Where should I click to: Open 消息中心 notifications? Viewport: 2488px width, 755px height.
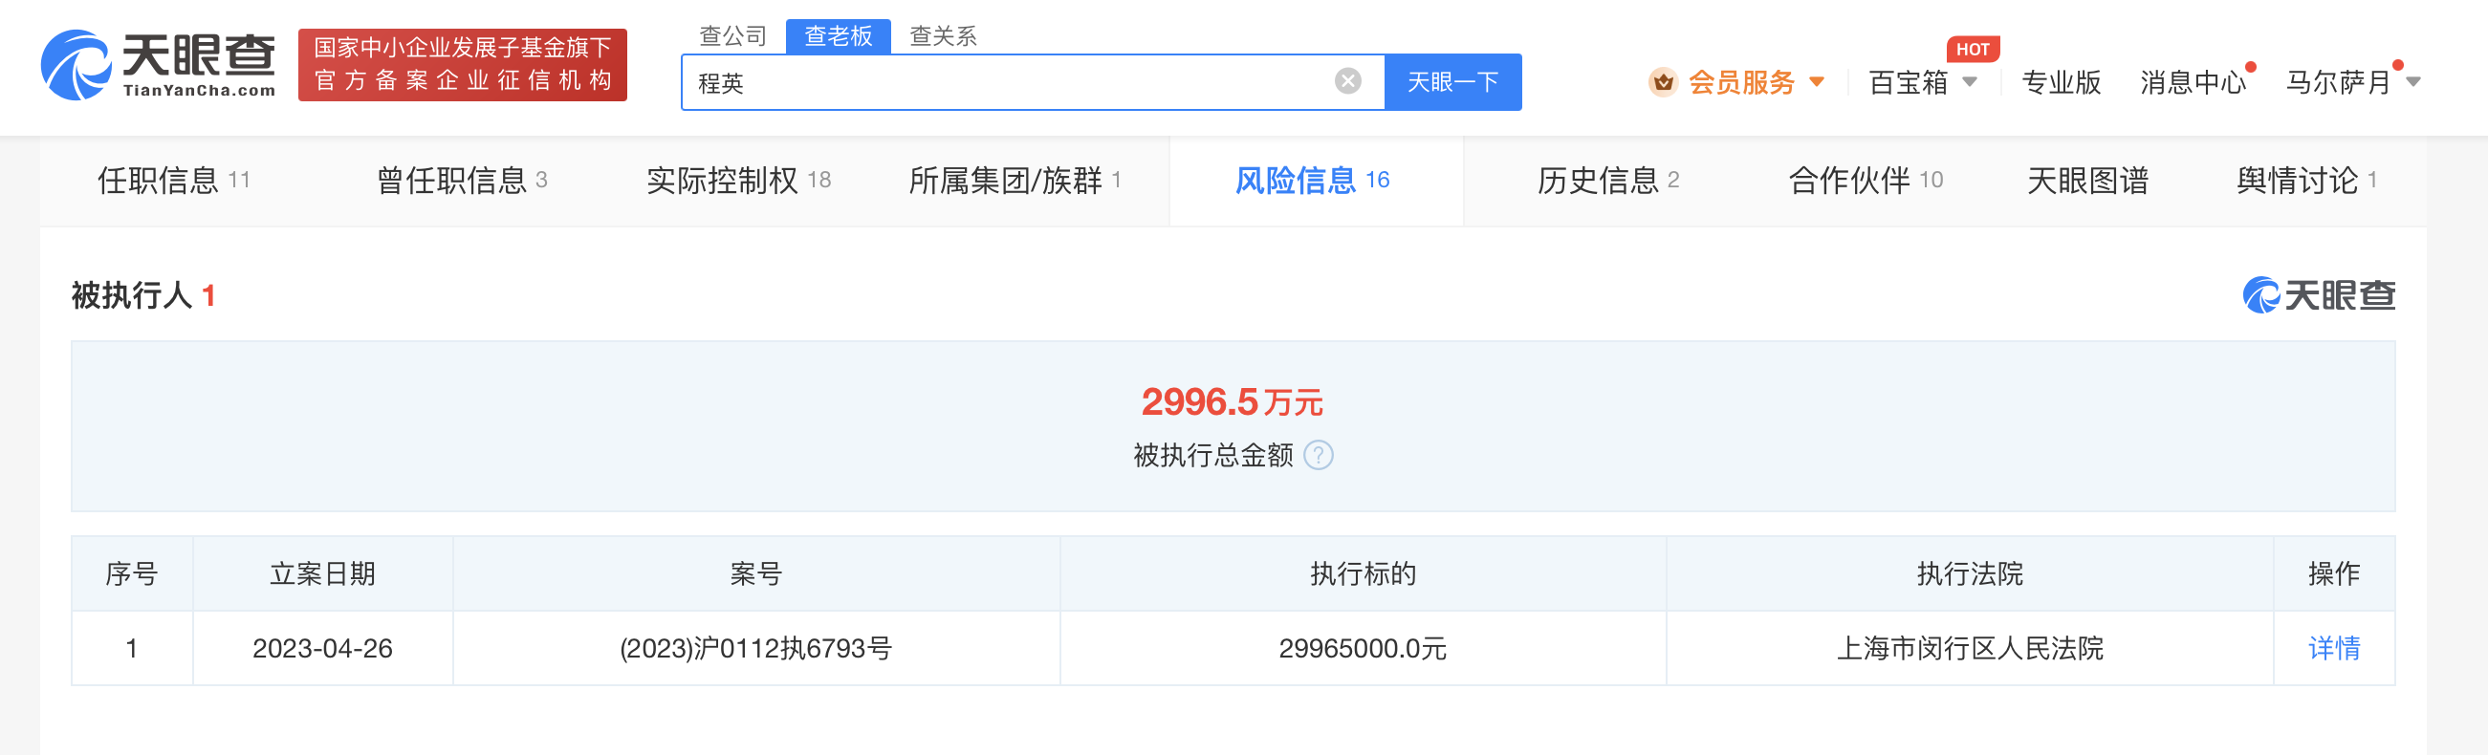coord(2193,82)
